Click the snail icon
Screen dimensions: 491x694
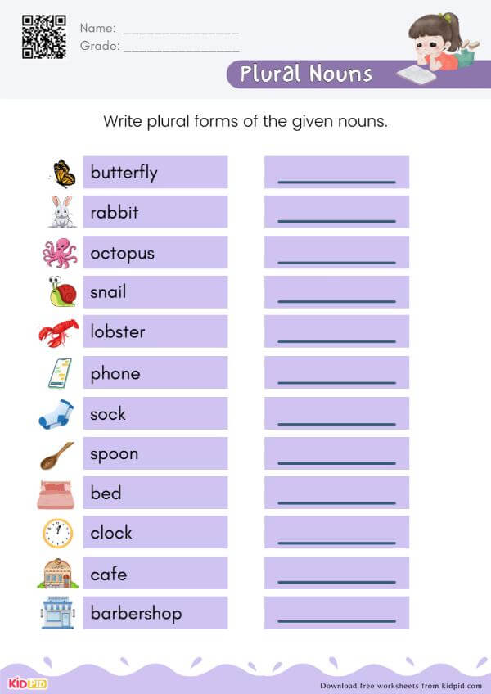pos(62,292)
